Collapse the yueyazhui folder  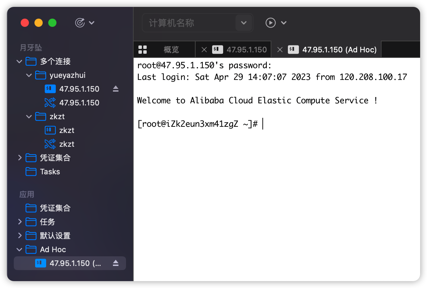coord(29,75)
